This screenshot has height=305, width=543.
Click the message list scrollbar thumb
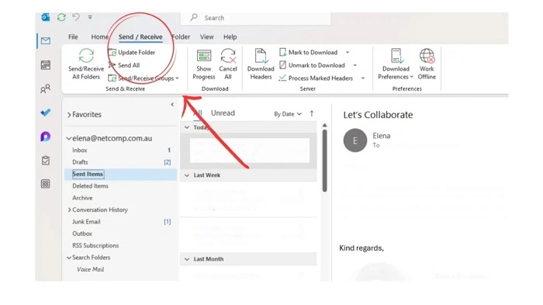click(324, 161)
